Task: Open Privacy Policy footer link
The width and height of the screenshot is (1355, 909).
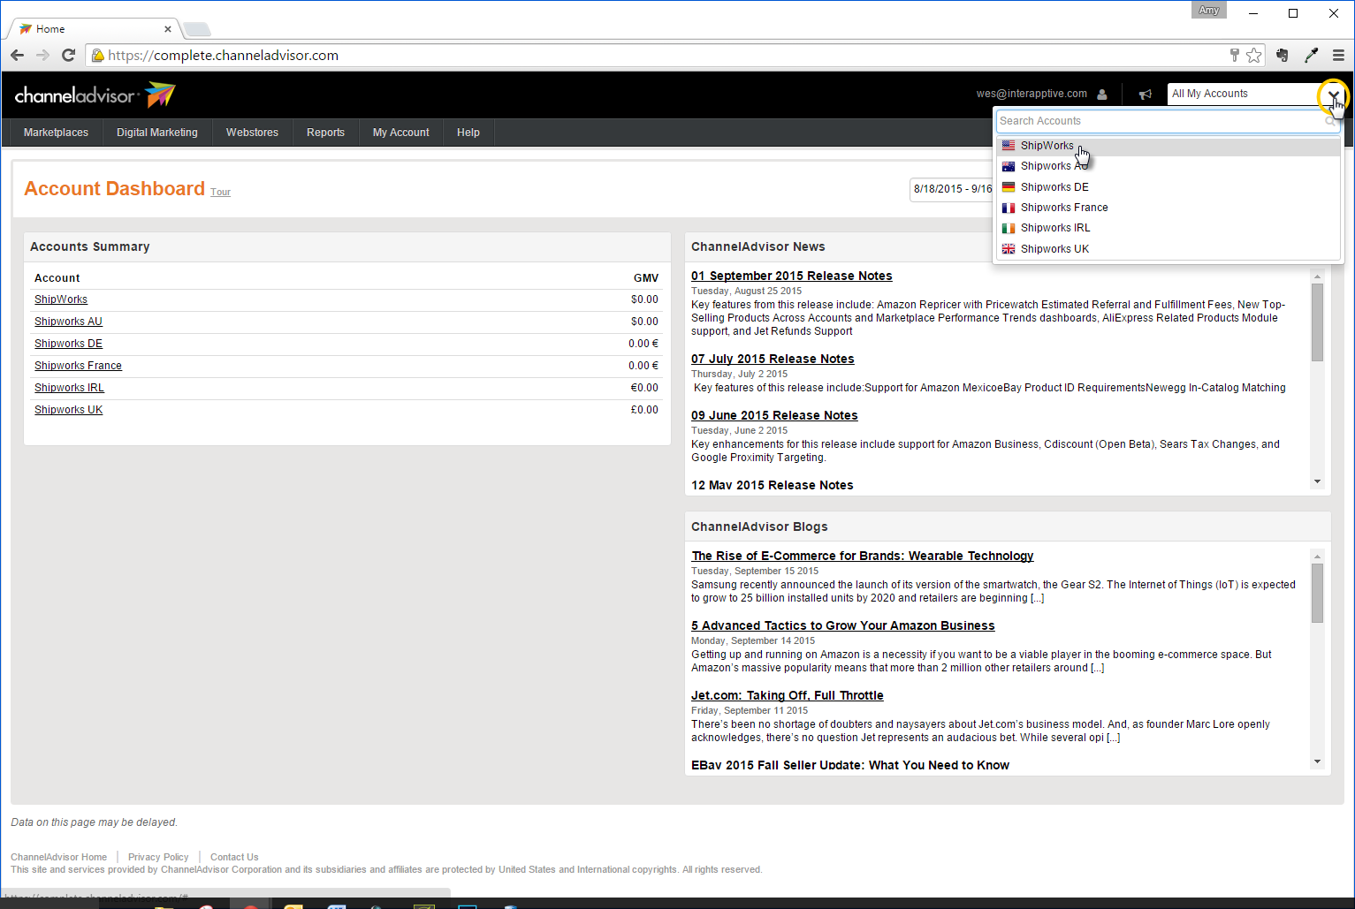Action: coord(158,857)
